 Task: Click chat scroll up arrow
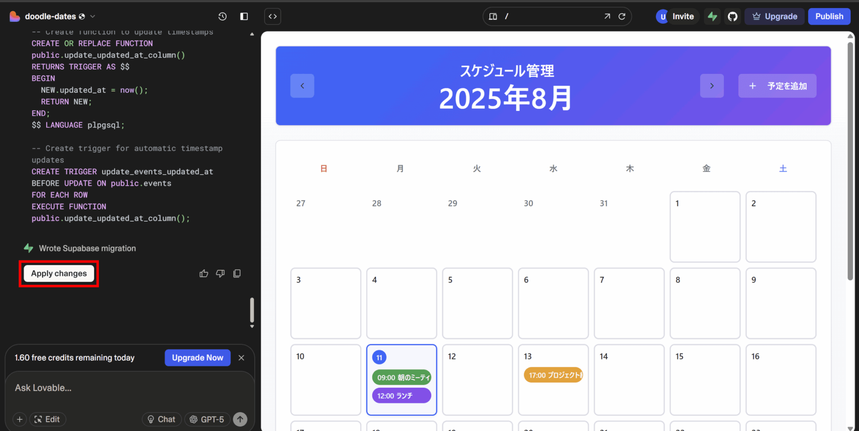coord(252,34)
